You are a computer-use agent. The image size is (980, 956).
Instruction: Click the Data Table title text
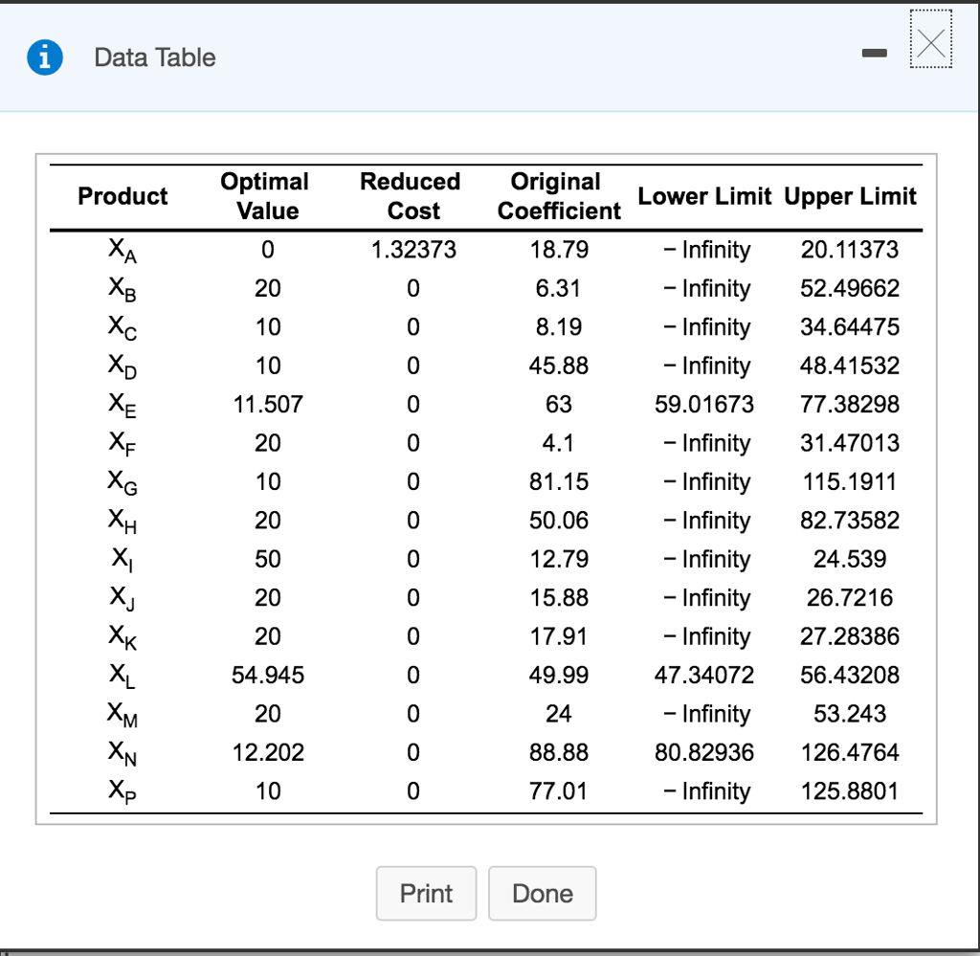[155, 57]
